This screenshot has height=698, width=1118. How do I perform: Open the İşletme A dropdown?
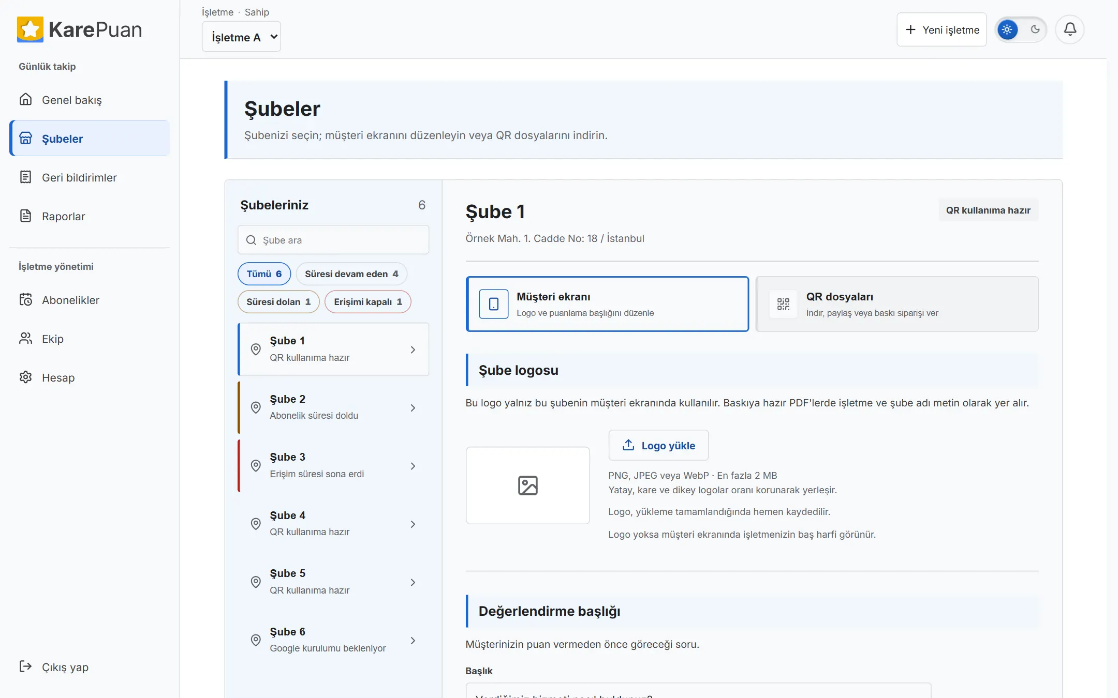point(241,37)
